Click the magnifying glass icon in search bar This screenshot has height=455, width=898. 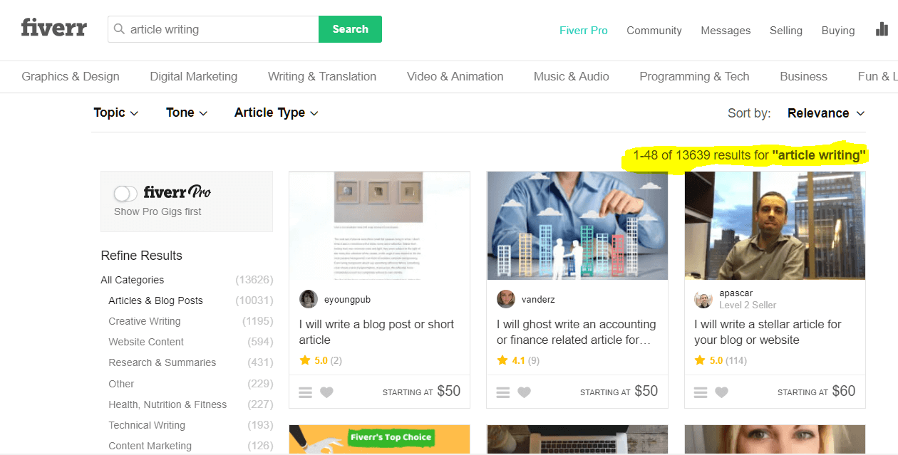120,29
